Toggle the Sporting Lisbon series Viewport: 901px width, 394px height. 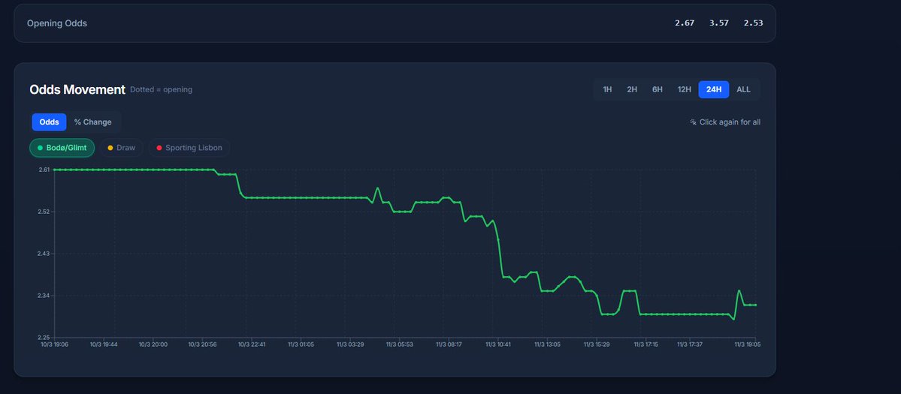(x=189, y=148)
